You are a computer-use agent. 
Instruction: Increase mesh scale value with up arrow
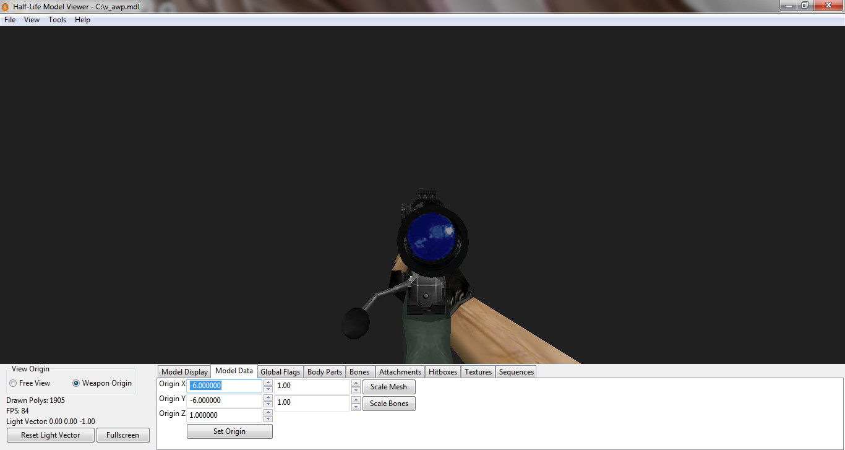point(356,383)
